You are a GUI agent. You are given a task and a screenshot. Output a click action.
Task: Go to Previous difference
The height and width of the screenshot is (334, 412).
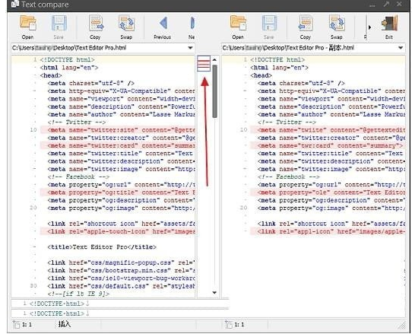(163, 27)
